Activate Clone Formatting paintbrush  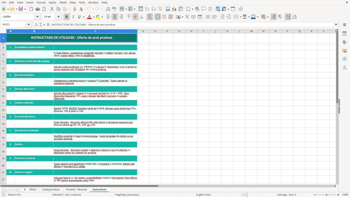75,9
